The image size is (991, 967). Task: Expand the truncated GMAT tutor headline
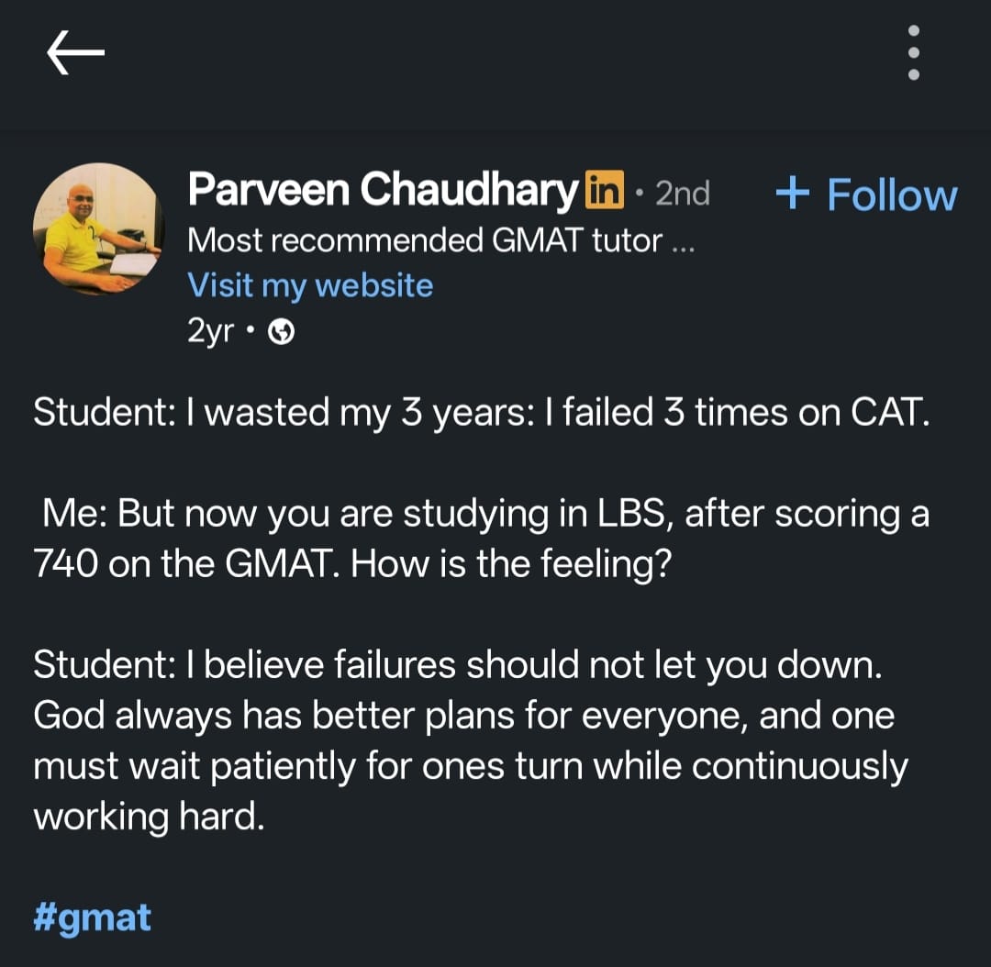tap(440, 240)
